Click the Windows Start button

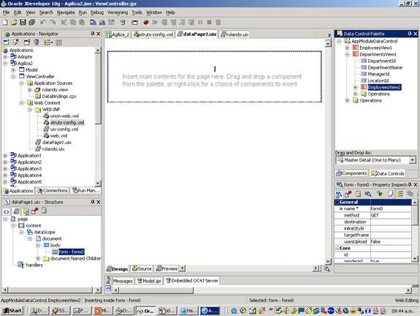12,311
